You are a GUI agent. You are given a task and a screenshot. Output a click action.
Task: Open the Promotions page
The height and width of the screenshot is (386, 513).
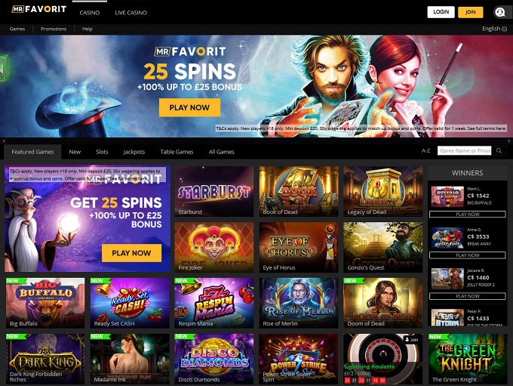point(54,29)
